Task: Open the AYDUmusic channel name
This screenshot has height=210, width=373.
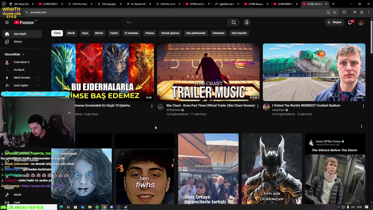Action: coord(173,110)
